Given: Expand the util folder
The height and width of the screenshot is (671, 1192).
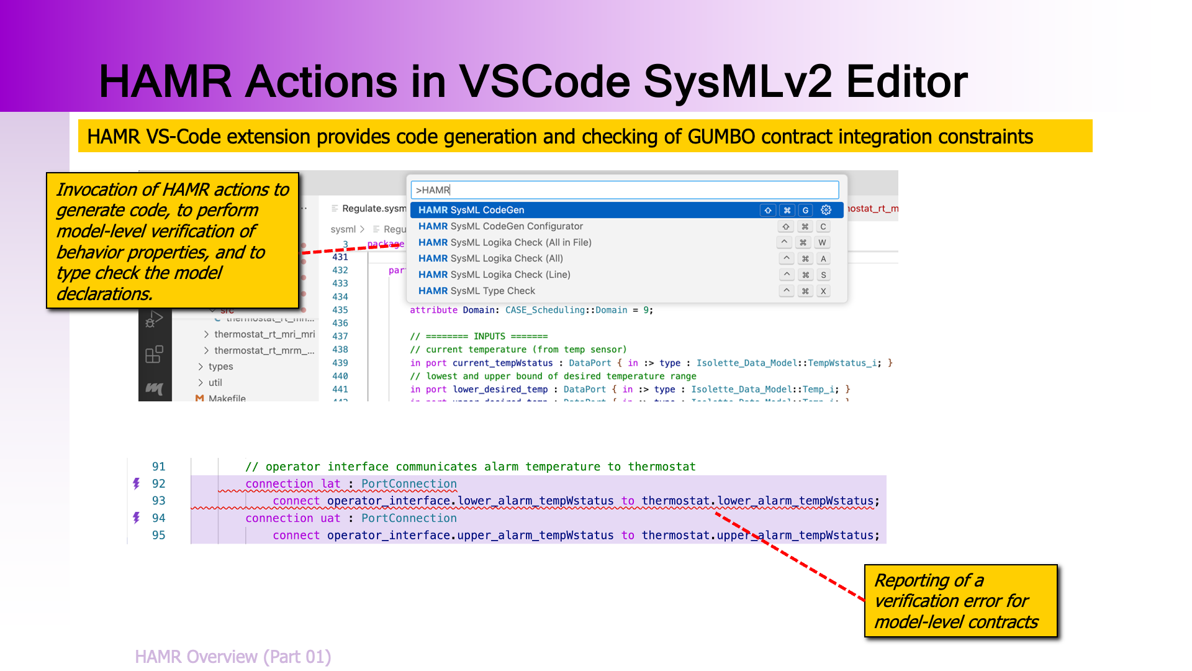Looking at the screenshot, I should [x=201, y=383].
